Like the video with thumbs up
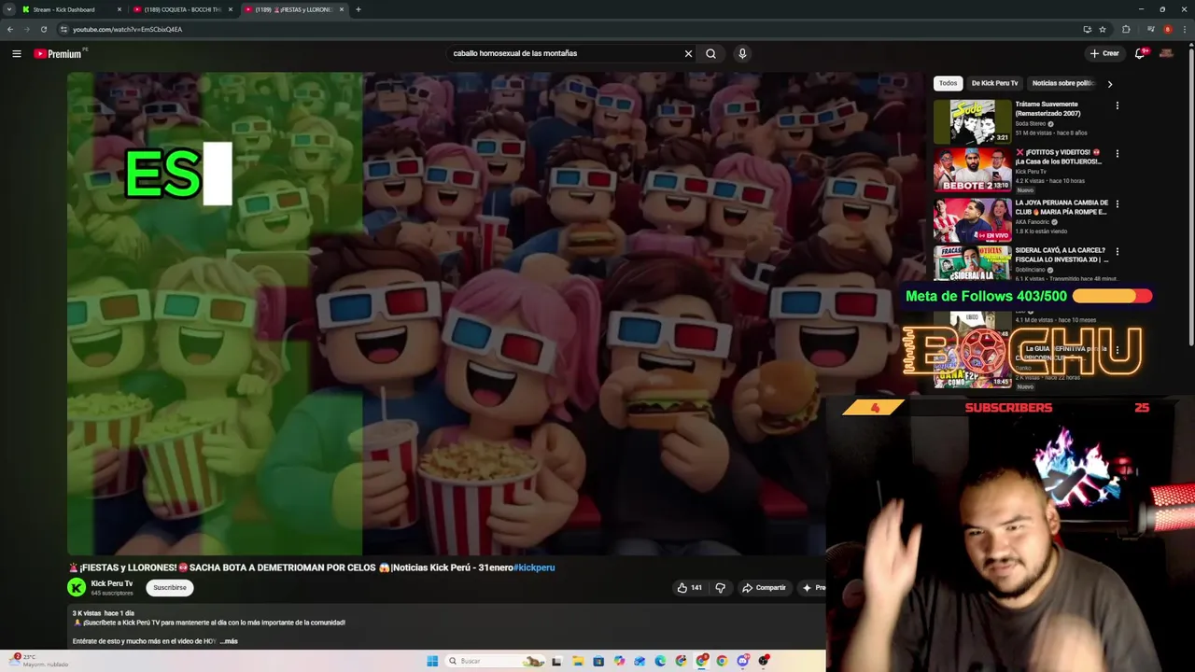1195x672 pixels. pos(689,588)
